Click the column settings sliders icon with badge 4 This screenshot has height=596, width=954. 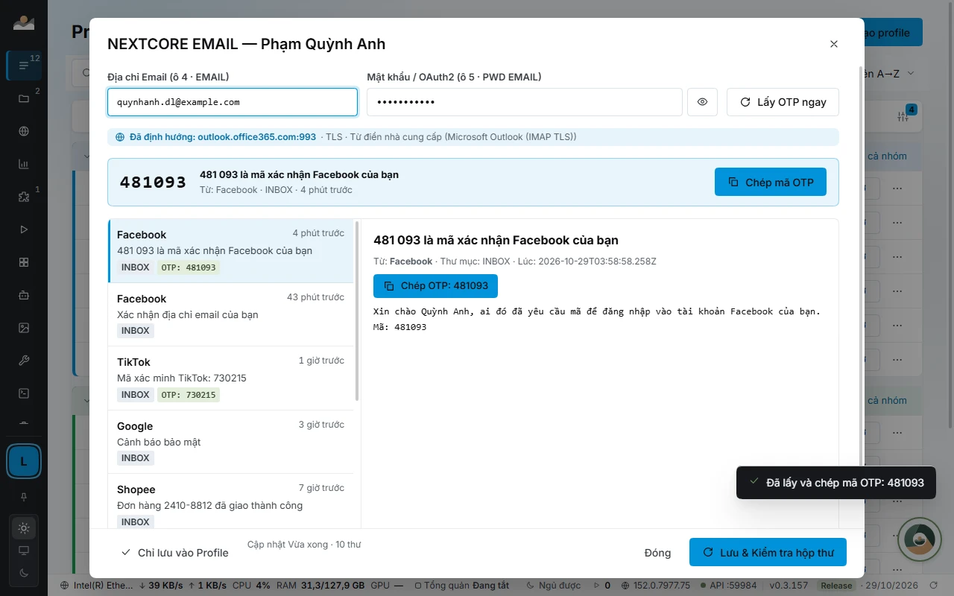tap(904, 116)
